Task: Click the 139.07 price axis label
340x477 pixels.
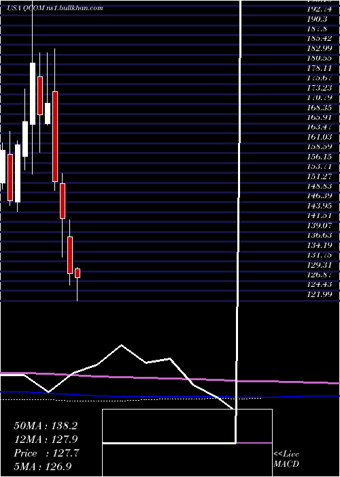Action: click(x=320, y=226)
